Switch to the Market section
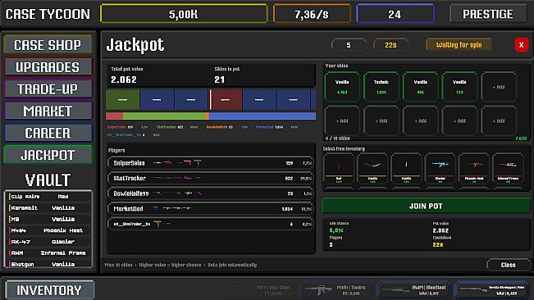Image resolution: width=534 pixels, height=300 pixels. (48, 111)
